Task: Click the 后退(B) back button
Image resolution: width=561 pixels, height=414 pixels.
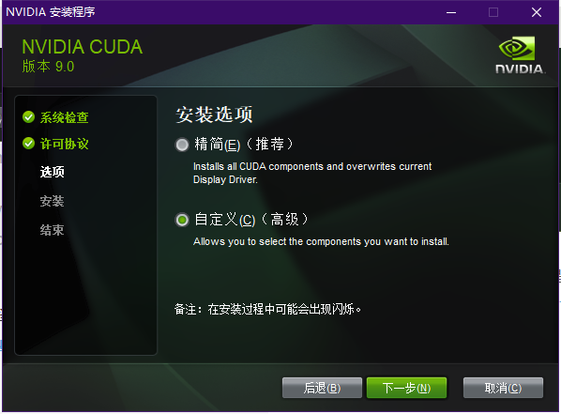Action: (322, 388)
